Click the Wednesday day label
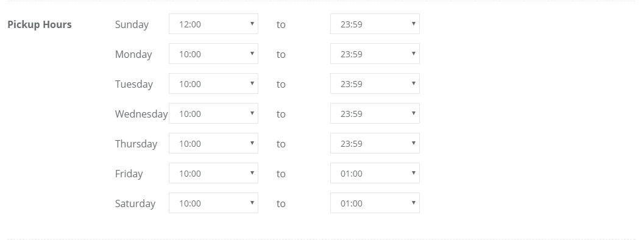The height and width of the screenshot is (240, 641). (x=141, y=114)
